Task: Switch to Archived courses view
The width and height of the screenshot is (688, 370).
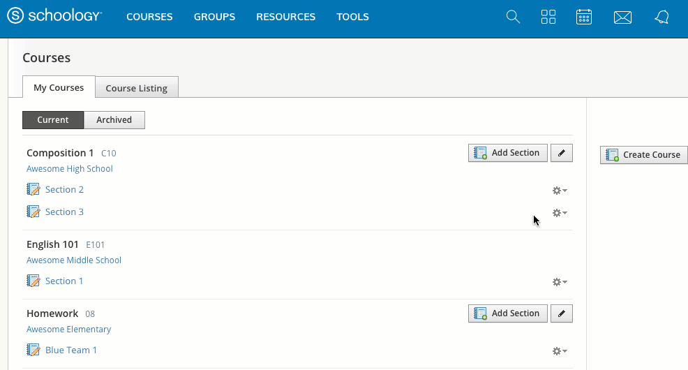Action: (x=114, y=120)
